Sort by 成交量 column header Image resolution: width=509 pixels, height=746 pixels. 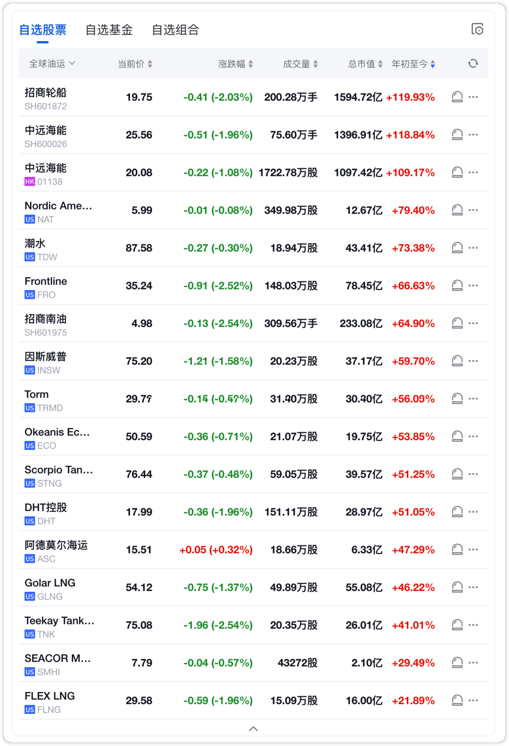tap(300, 64)
